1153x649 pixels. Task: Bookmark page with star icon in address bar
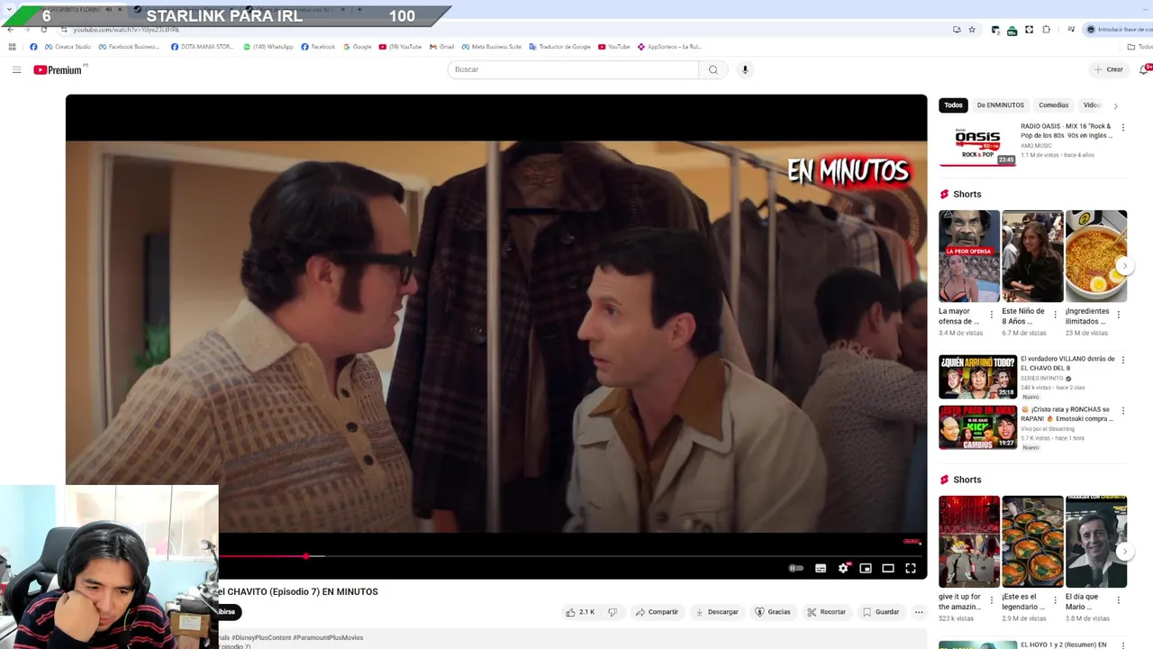coord(972,30)
